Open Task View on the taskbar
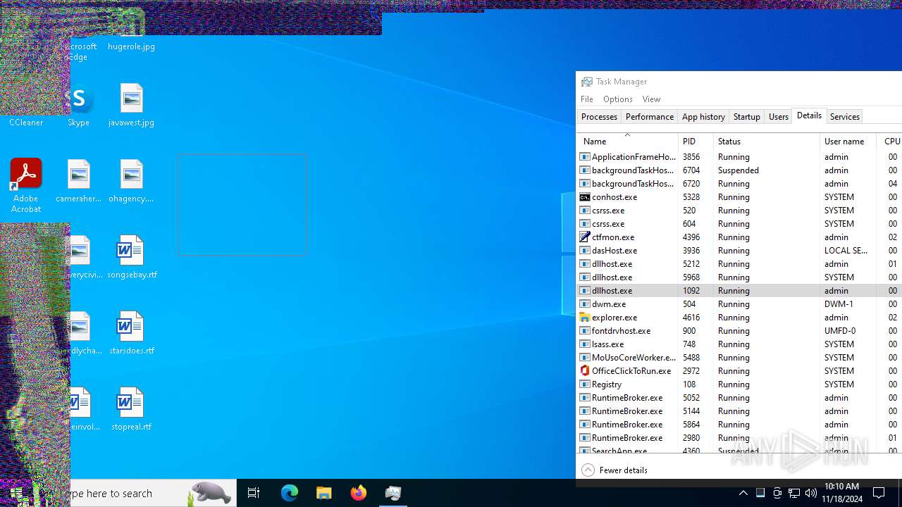902x507 pixels. (x=254, y=493)
